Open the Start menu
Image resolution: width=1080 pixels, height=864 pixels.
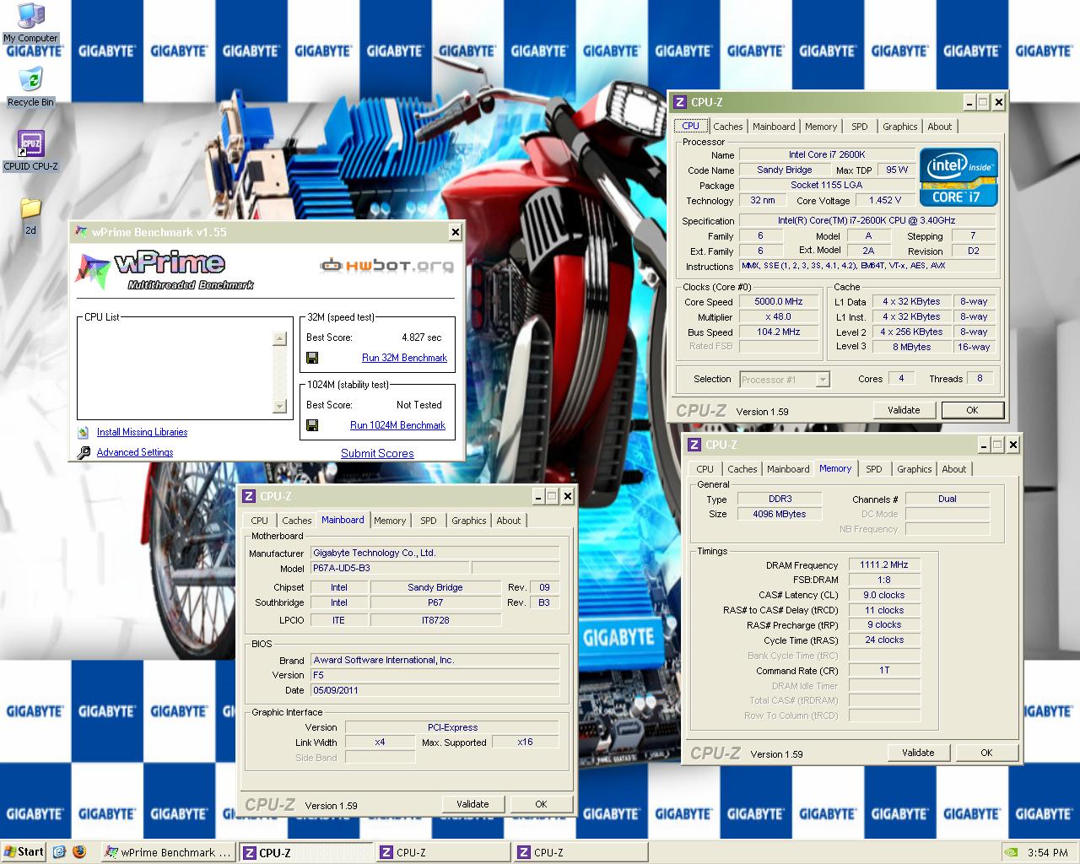click(24, 852)
